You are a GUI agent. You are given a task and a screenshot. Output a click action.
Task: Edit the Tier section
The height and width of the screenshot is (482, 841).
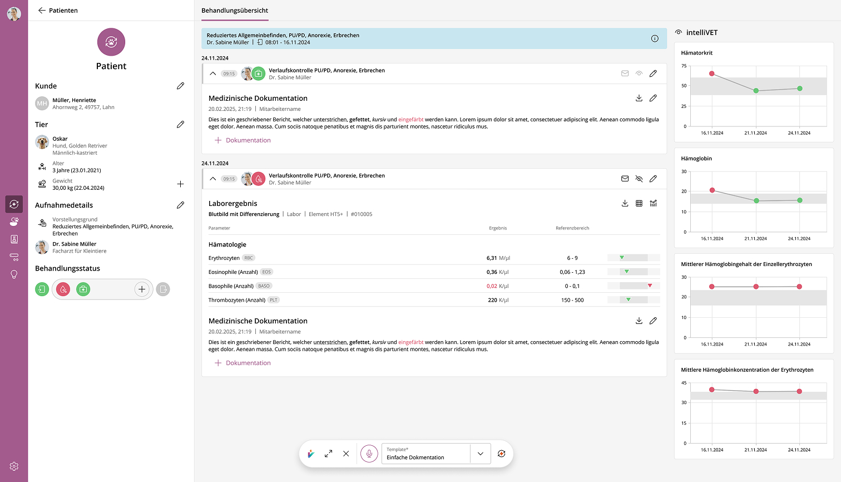click(x=180, y=125)
